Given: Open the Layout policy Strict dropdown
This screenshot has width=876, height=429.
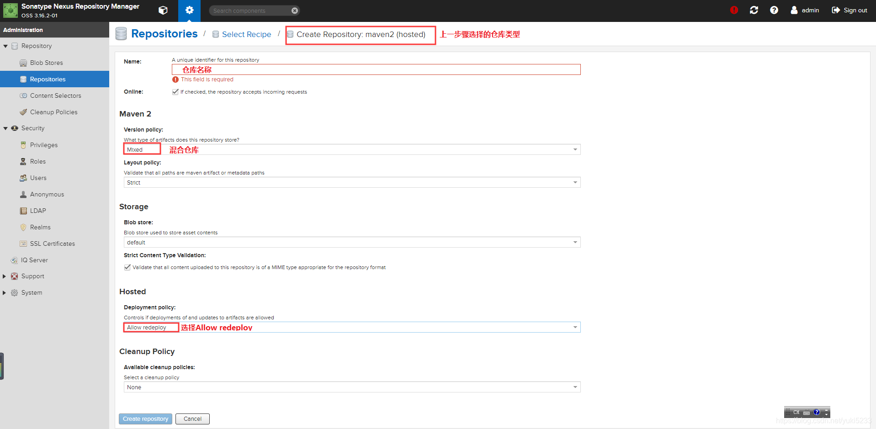Looking at the screenshot, I should (x=352, y=182).
